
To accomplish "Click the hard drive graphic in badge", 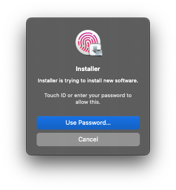I will pyautogui.click(x=98, y=52).
